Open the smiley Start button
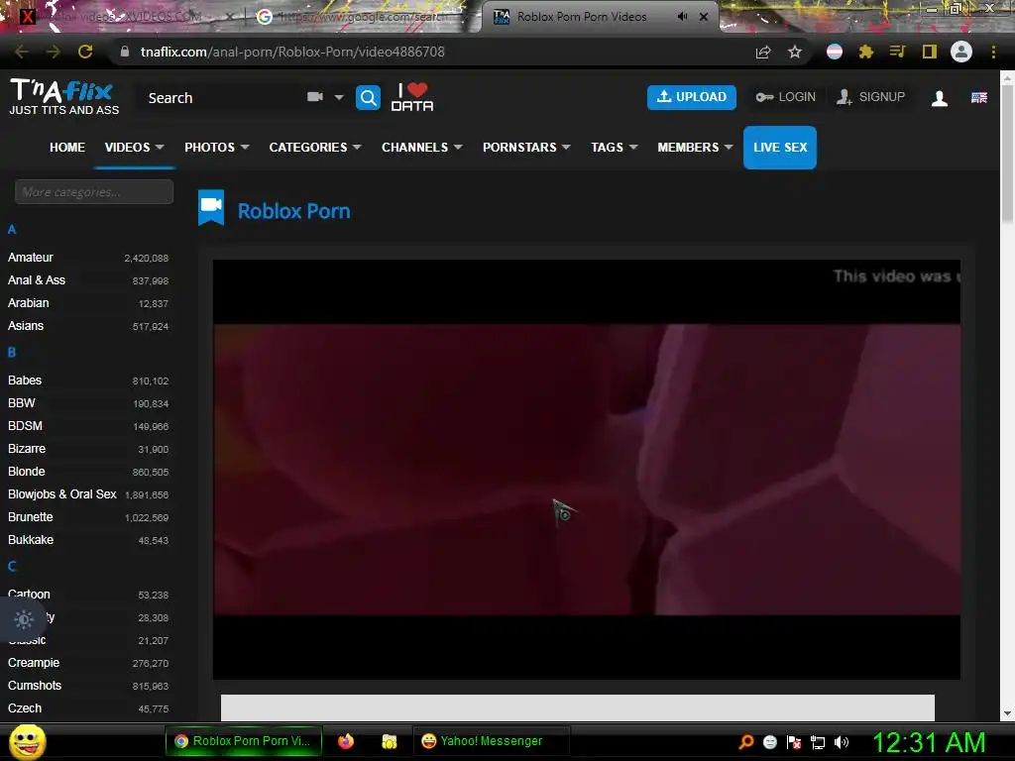The image size is (1015, 761). [28, 741]
